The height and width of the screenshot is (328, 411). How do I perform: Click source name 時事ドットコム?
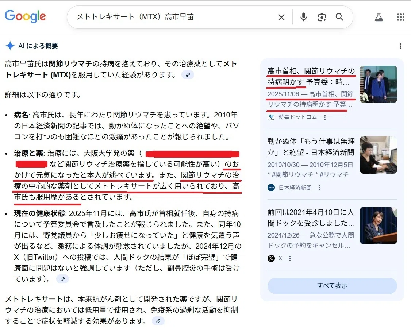(297, 117)
